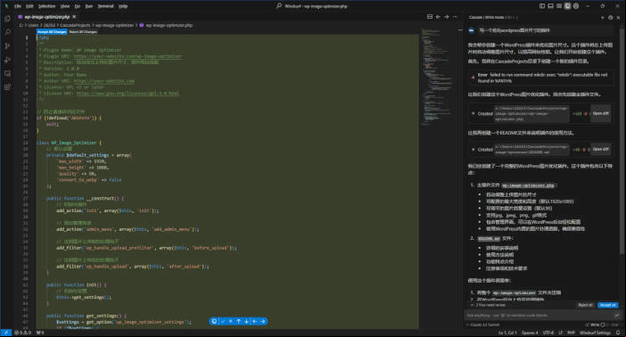
Task: Open the Run and Debug view
Action: pos(7,60)
